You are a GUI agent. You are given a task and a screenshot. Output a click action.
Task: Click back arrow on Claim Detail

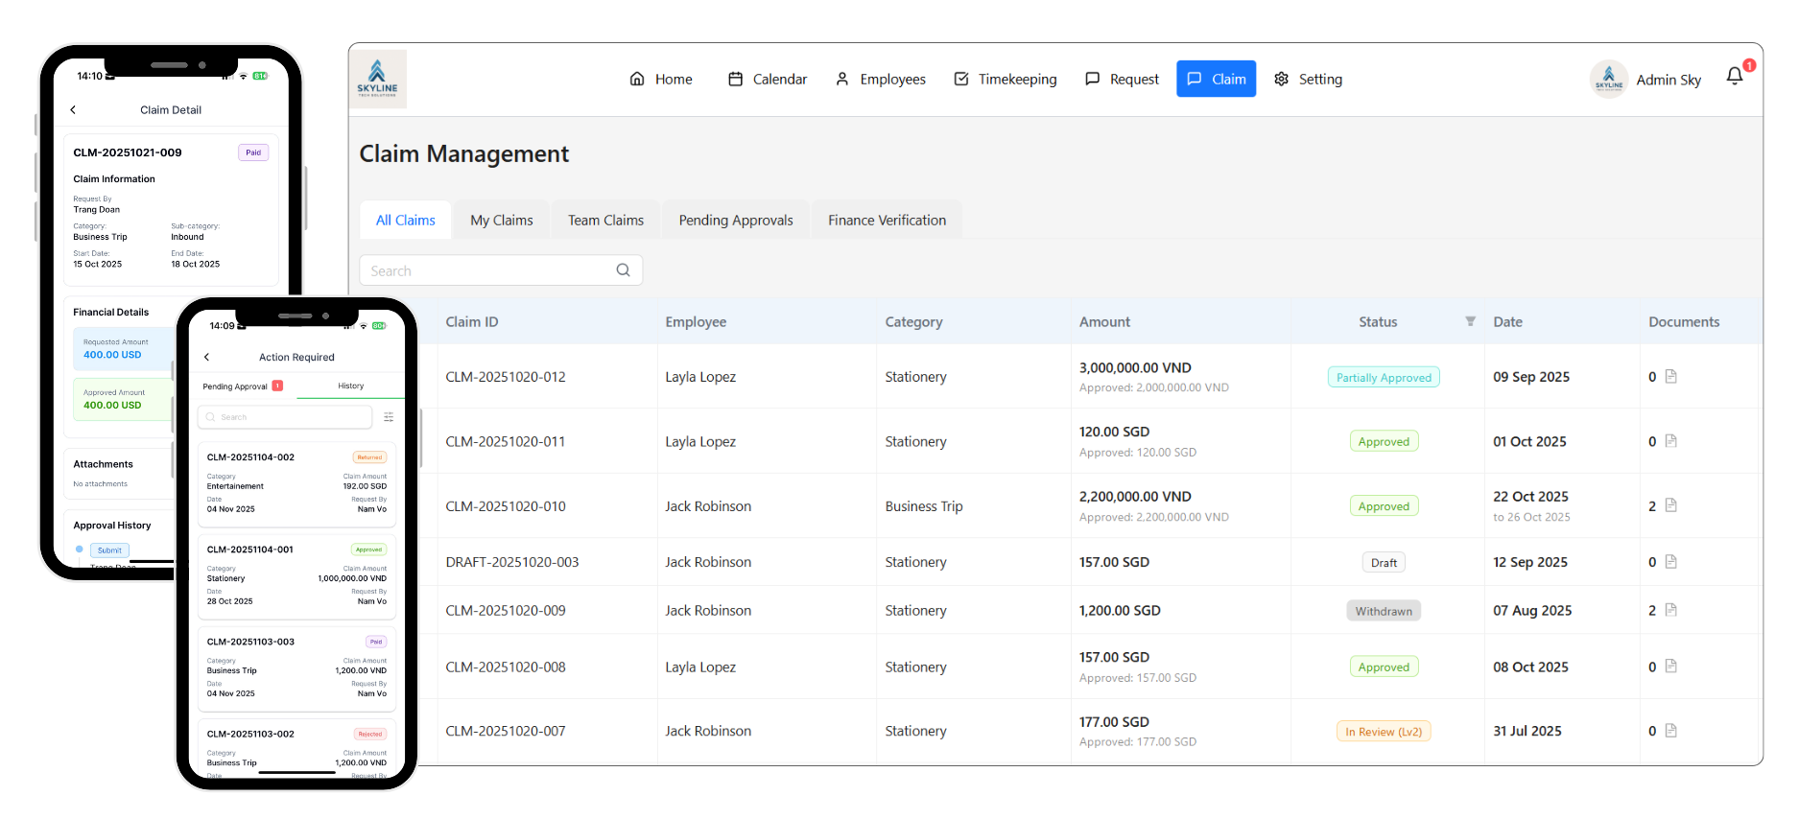pos(73,110)
